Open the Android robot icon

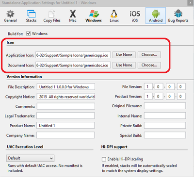[156, 14]
